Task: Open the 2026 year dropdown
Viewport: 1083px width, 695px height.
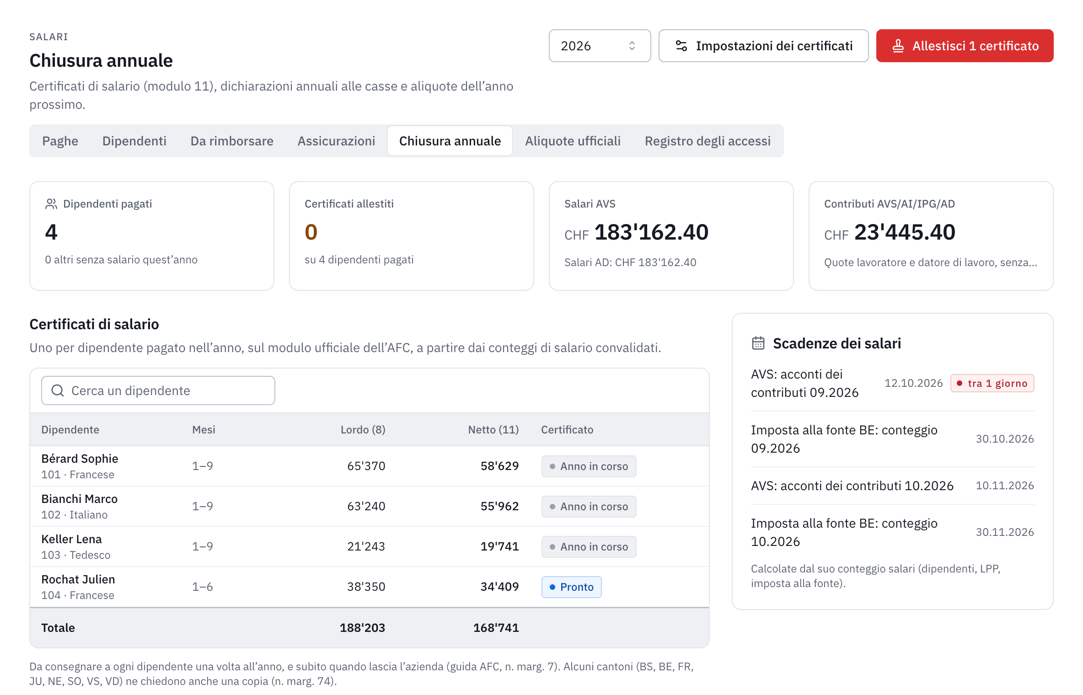Action: click(600, 46)
